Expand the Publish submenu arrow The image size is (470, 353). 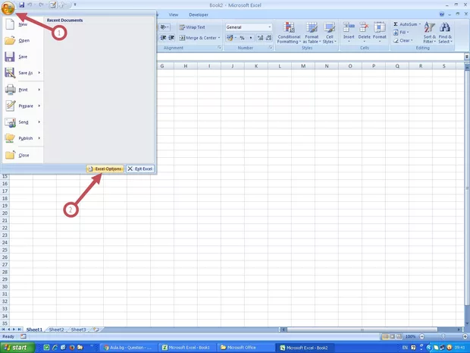pos(39,138)
